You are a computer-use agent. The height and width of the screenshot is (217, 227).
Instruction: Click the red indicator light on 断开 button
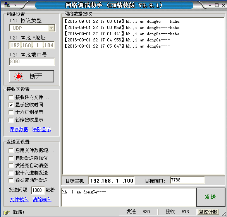coord(19,76)
